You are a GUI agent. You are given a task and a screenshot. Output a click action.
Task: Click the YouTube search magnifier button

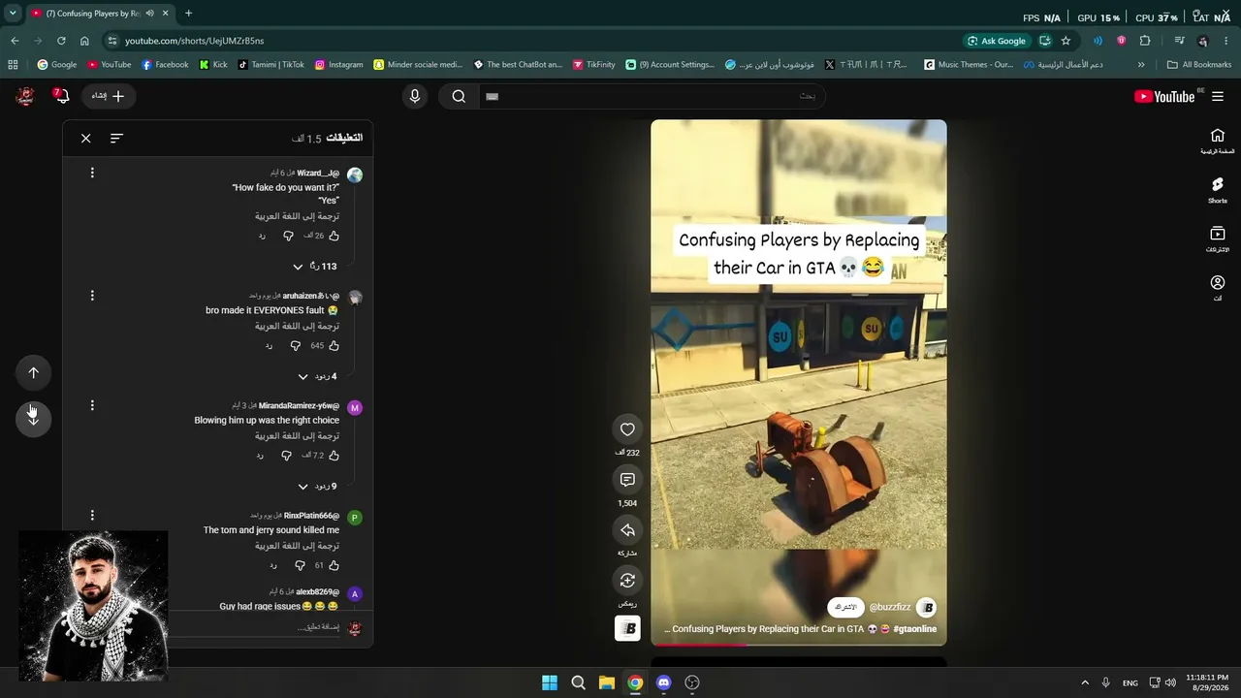[459, 96]
